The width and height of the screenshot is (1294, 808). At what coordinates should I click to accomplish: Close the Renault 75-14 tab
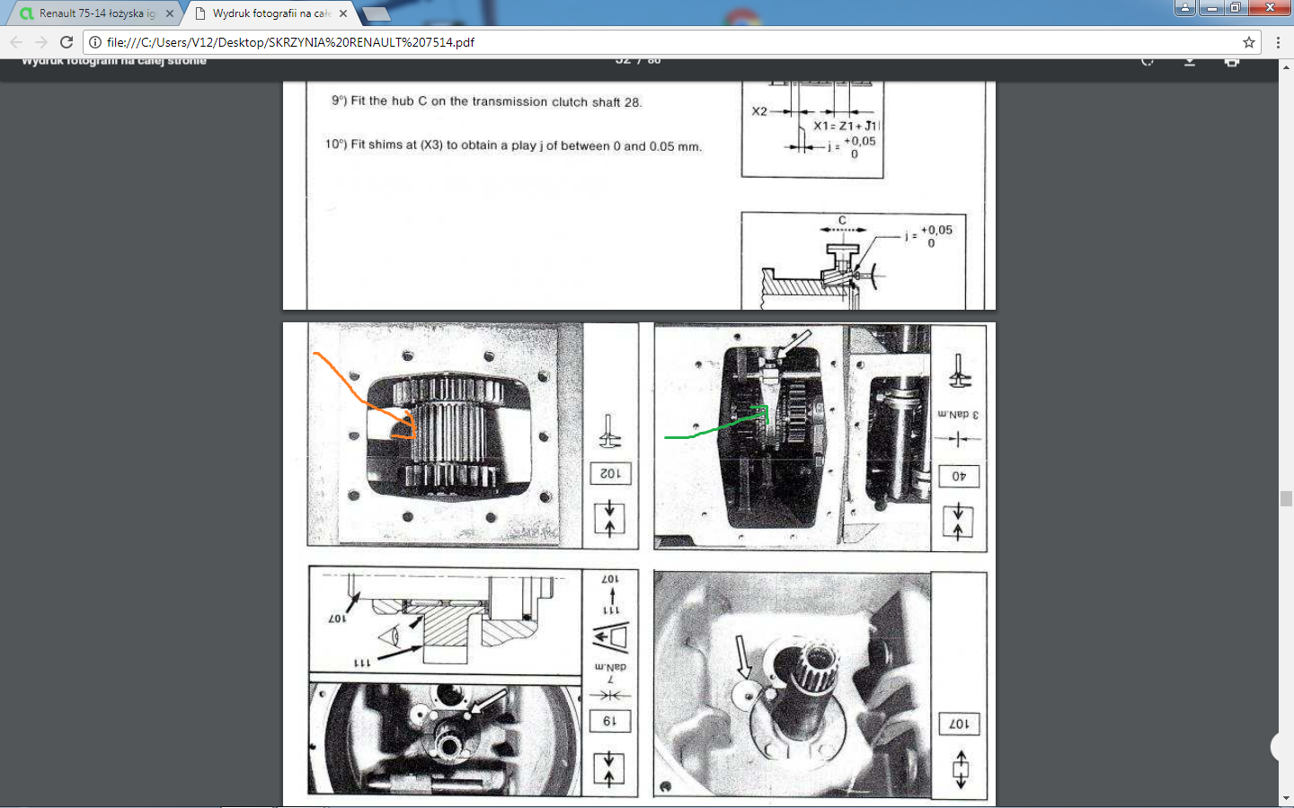(170, 13)
